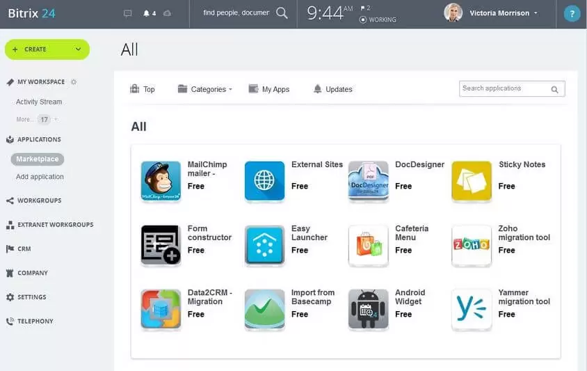This screenshot has width=587, height=371.
Task: Click the My Workspace settings gear
Action: (74, 81)
